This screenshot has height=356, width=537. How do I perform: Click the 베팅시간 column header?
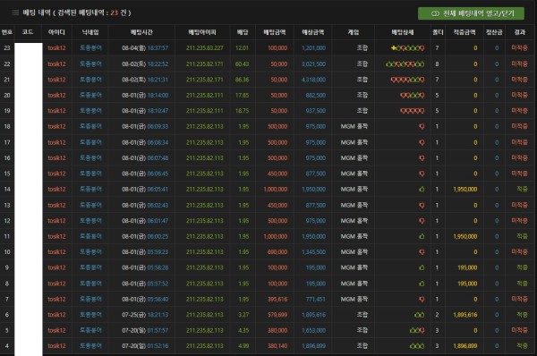click(141, 32)
